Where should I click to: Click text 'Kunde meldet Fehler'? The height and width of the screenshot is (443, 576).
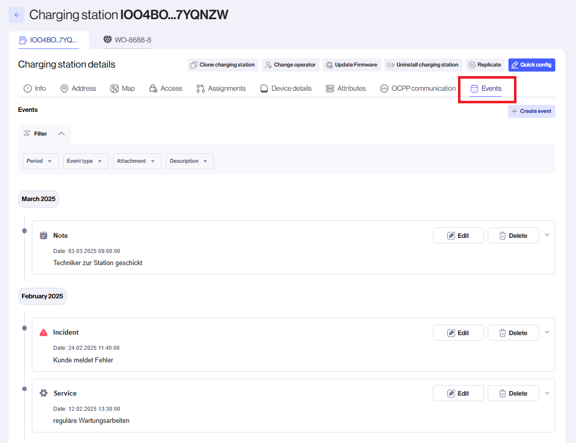(83, 360)
